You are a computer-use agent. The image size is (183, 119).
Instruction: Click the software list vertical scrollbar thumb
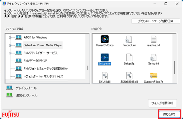(x=87, y=68)
